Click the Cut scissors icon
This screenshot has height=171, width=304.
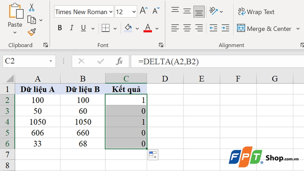tap(31, 7)
